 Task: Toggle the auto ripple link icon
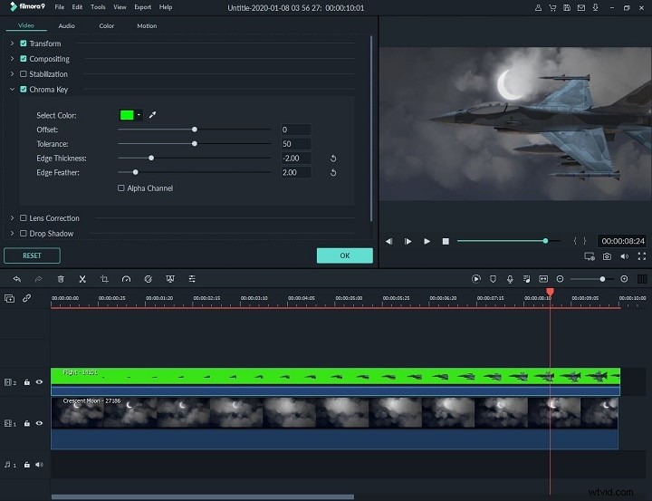26,298
